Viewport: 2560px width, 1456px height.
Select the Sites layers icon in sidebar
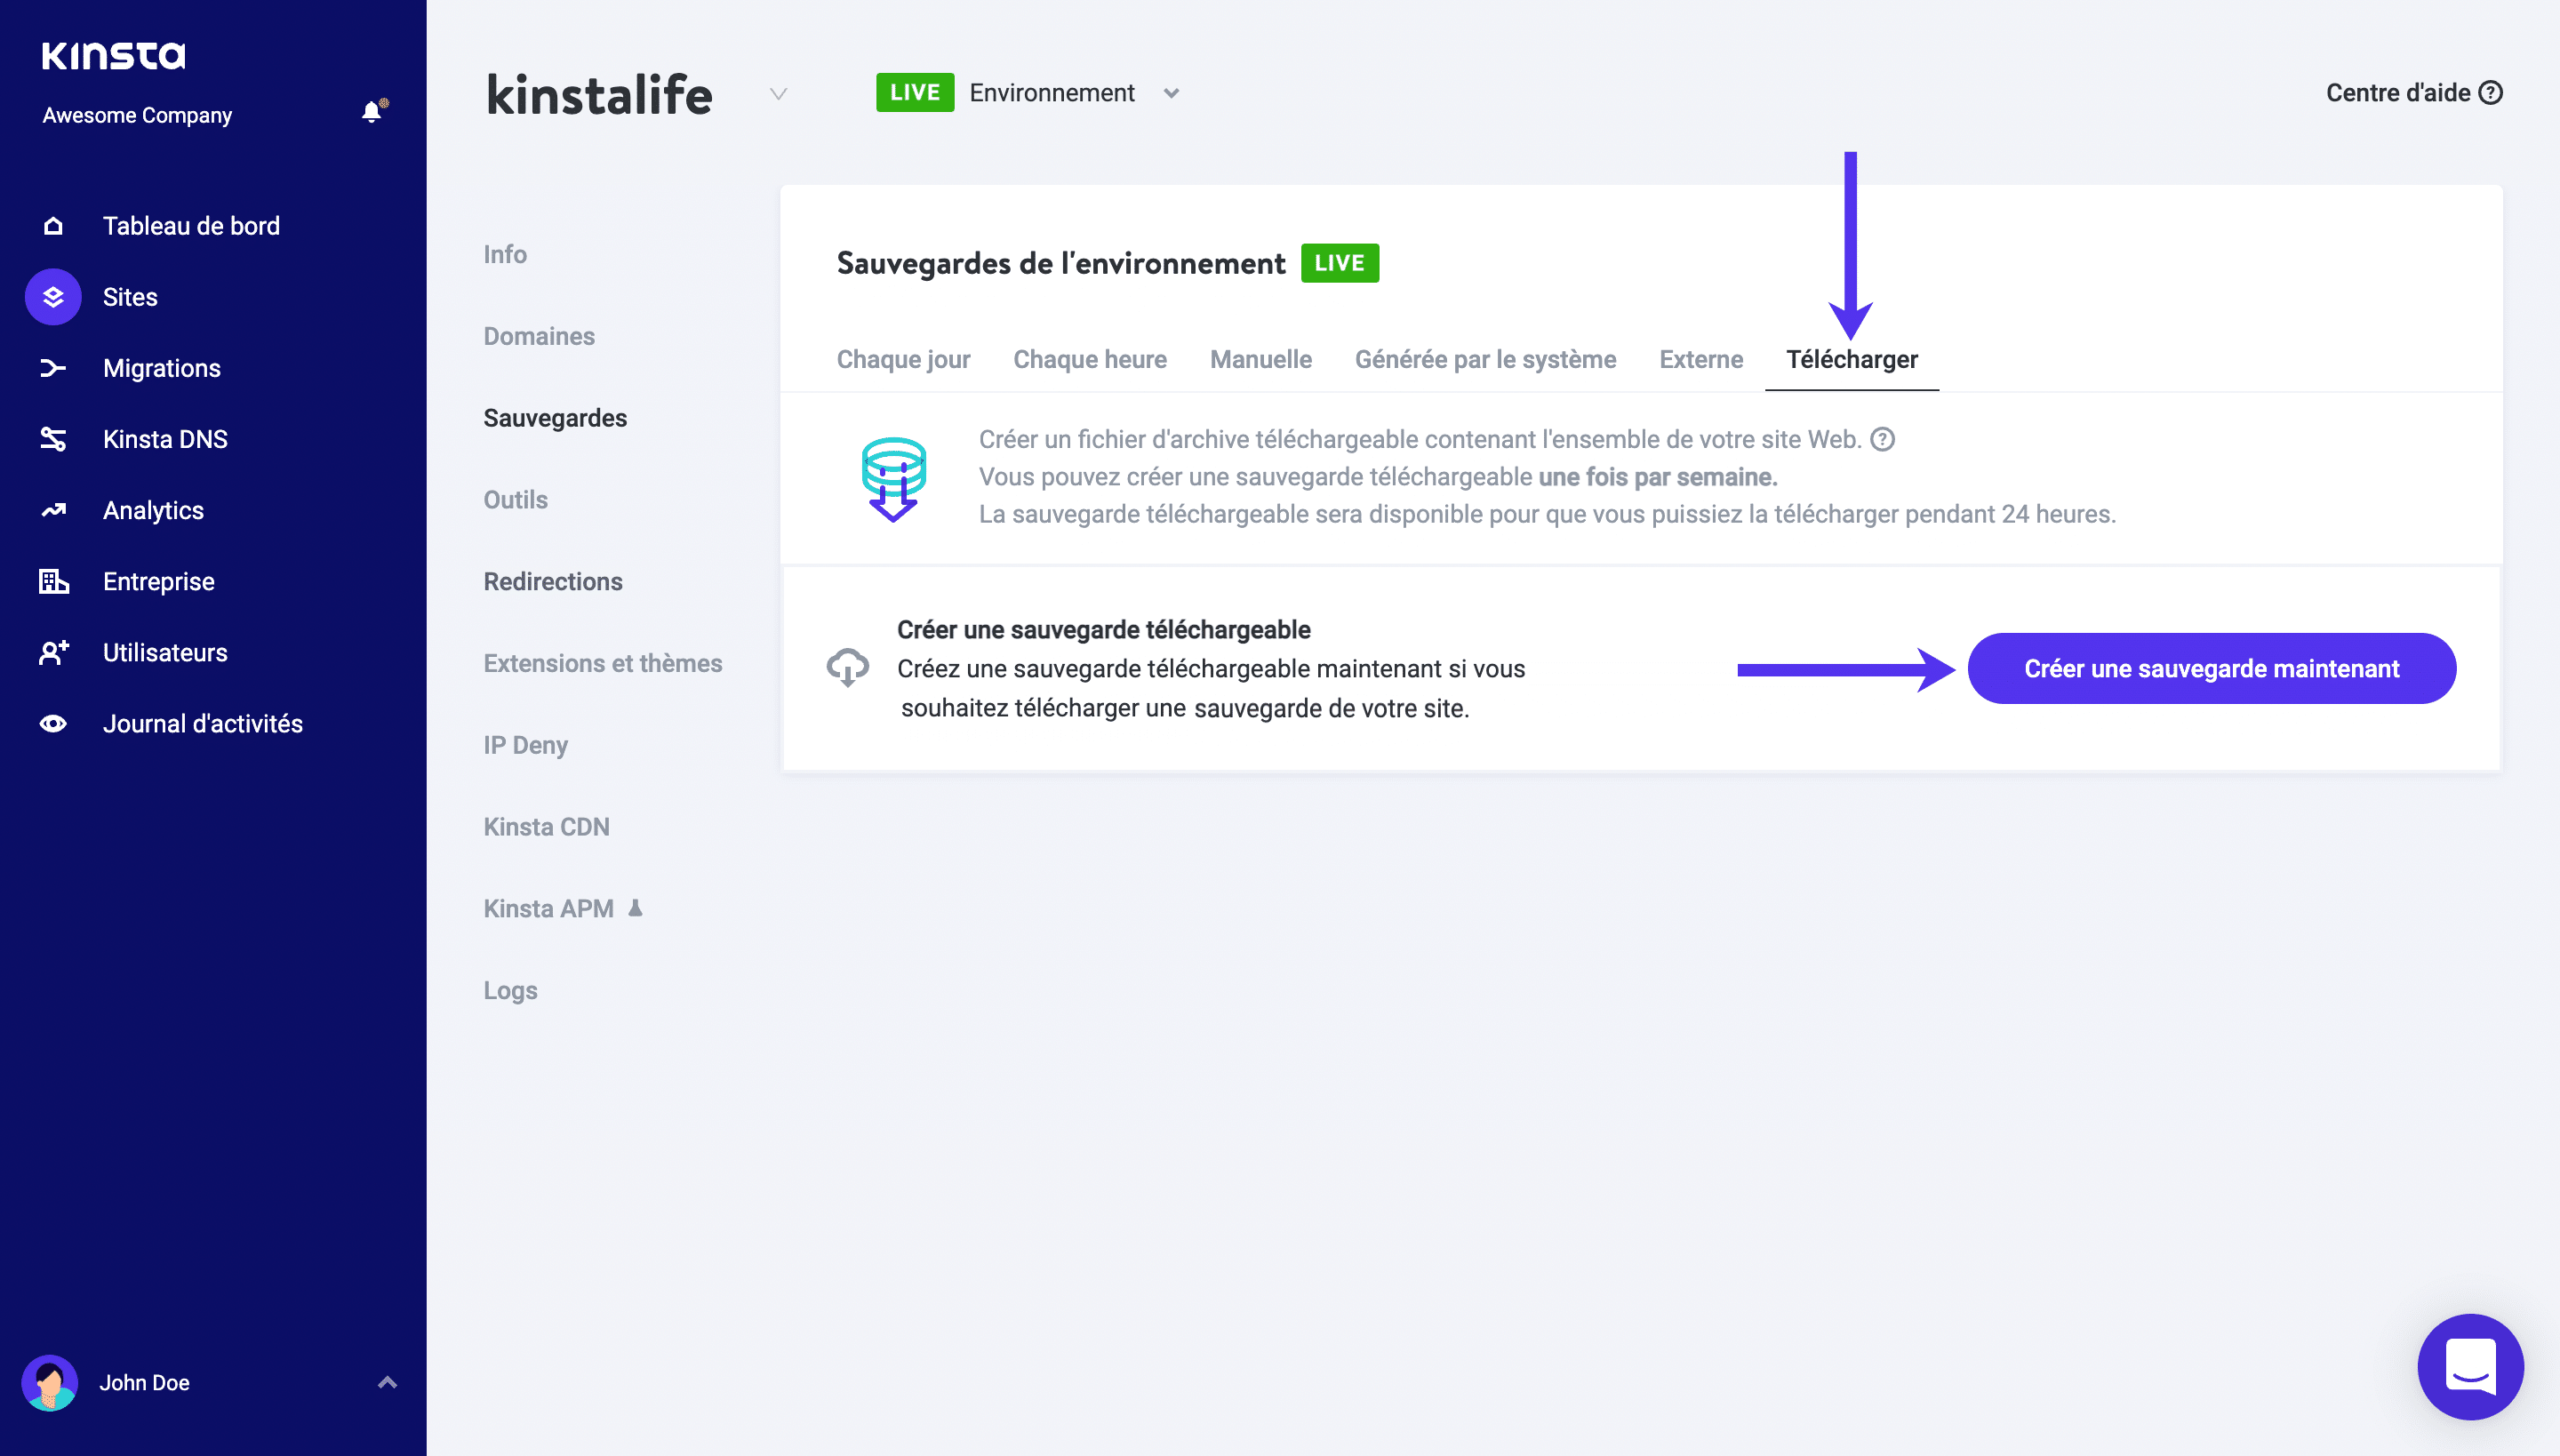tap(53, 296)
